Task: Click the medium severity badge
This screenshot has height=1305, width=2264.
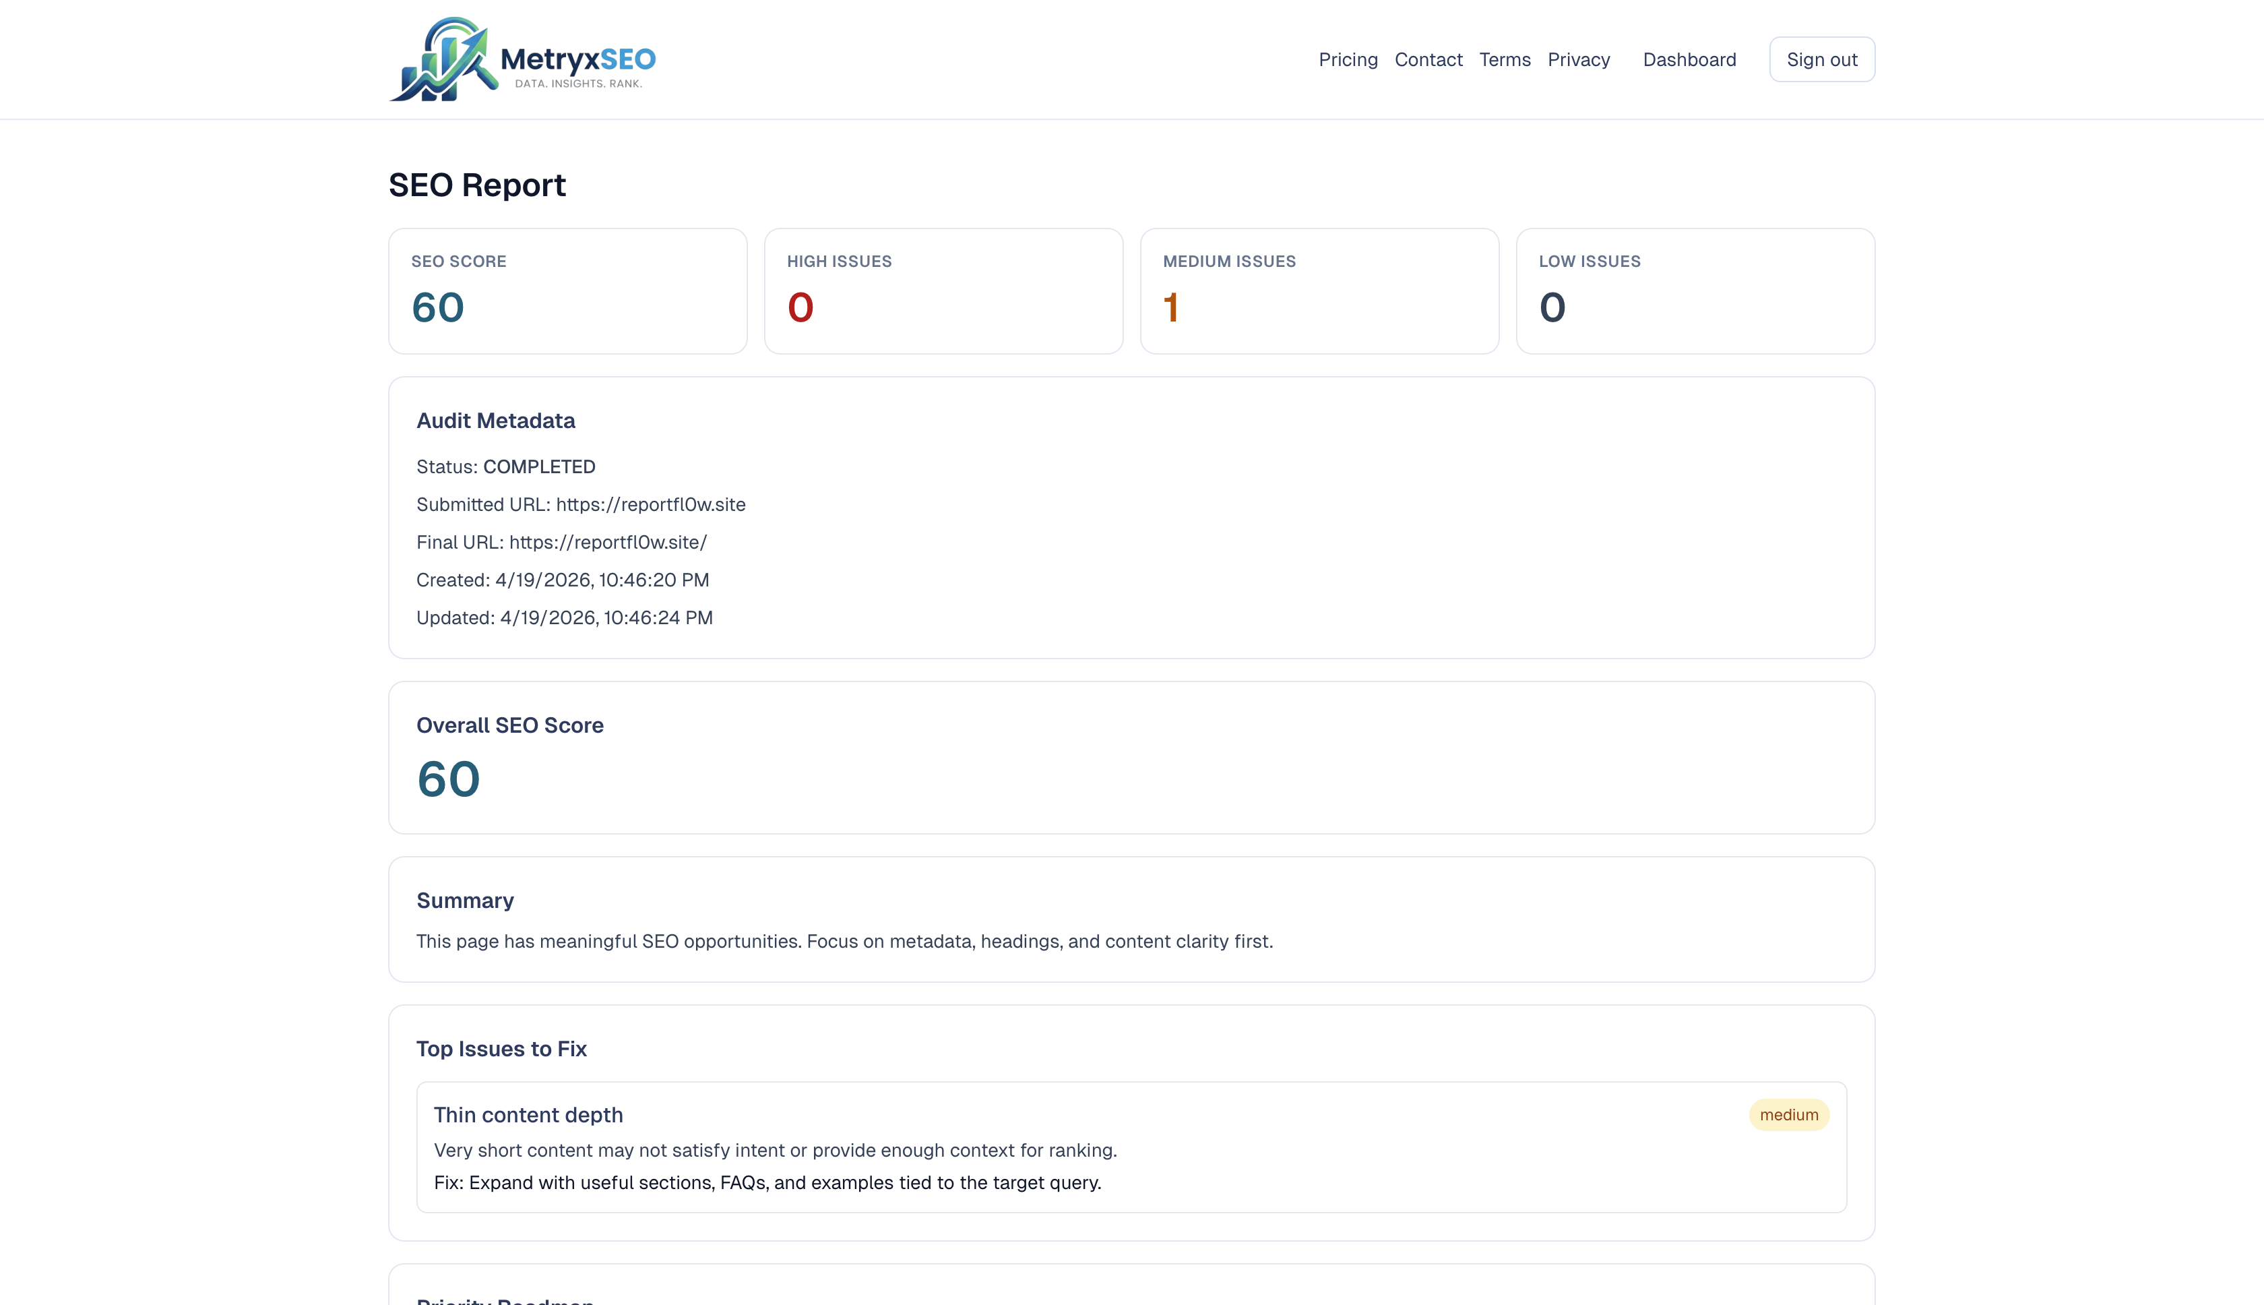Action: pos(1788,1114)
